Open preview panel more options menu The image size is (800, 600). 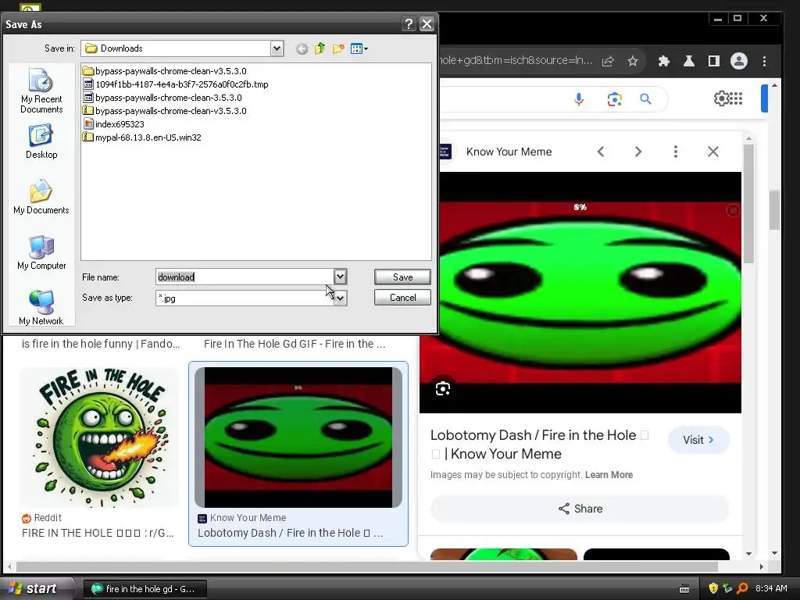click(x=676, y=152)
